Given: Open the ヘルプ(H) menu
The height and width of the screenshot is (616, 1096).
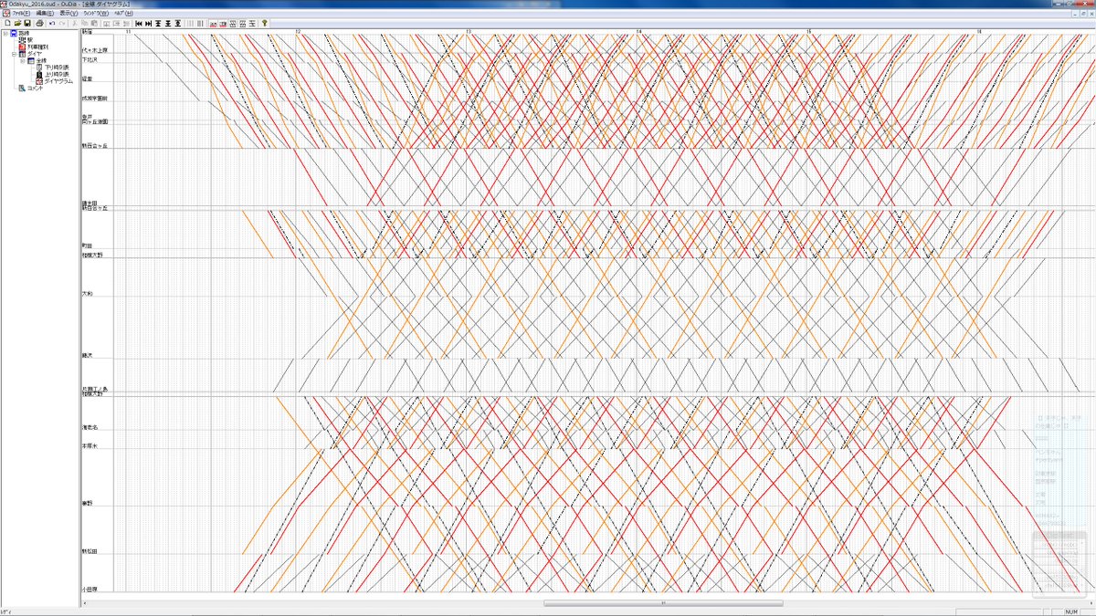Looking at the screenshot, I should click(123, 14).
